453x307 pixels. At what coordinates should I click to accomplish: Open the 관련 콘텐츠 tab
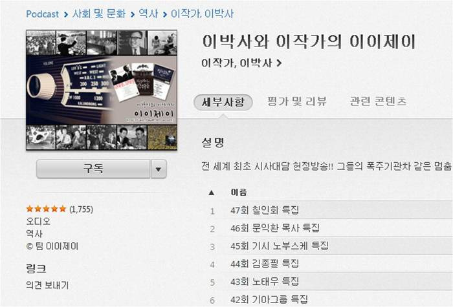click(378, 101)
